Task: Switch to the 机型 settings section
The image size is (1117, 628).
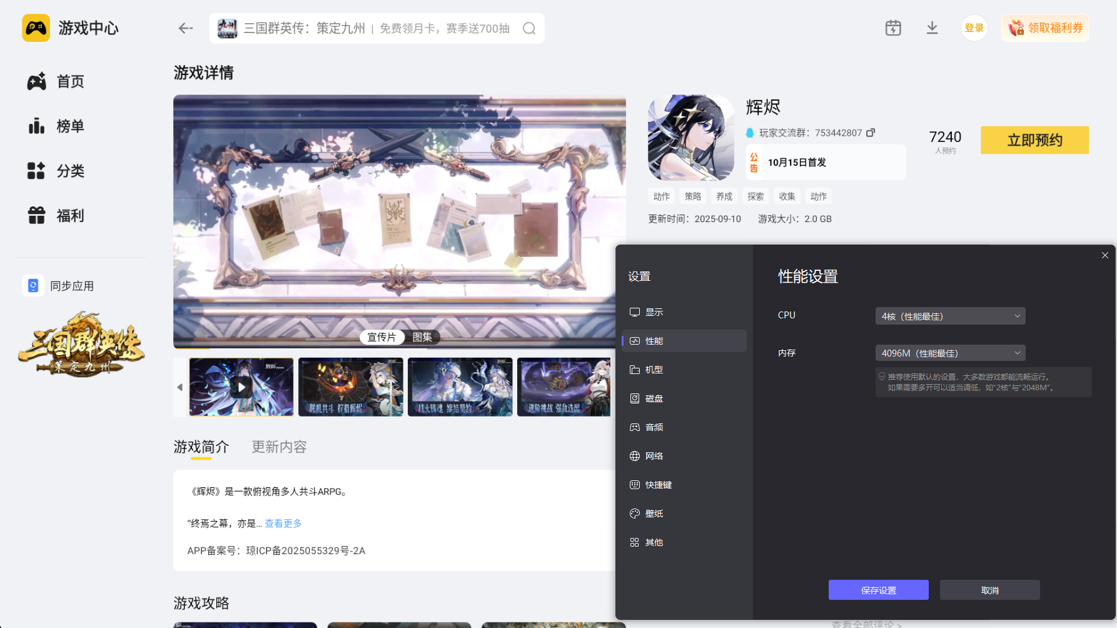Action: point(654,370)
